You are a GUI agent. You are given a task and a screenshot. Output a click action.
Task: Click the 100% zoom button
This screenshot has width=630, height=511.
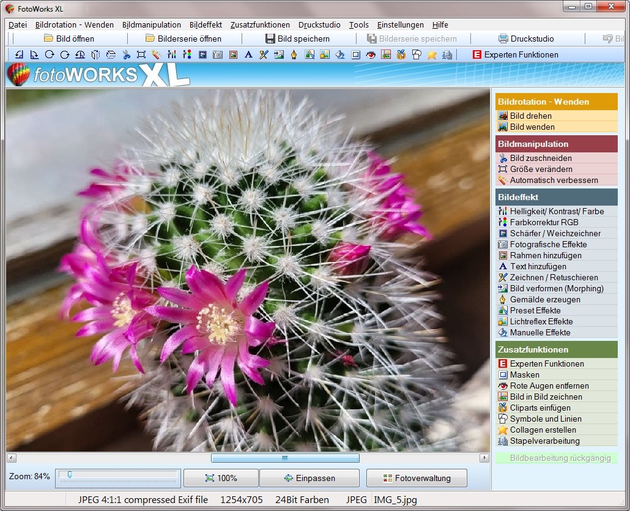[x=221, y=478]
